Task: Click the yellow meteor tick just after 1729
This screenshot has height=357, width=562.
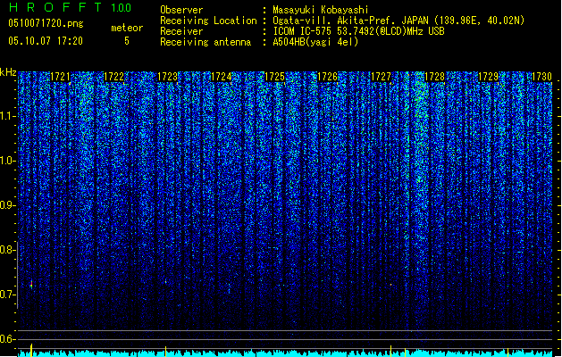Action: point(507,352)
